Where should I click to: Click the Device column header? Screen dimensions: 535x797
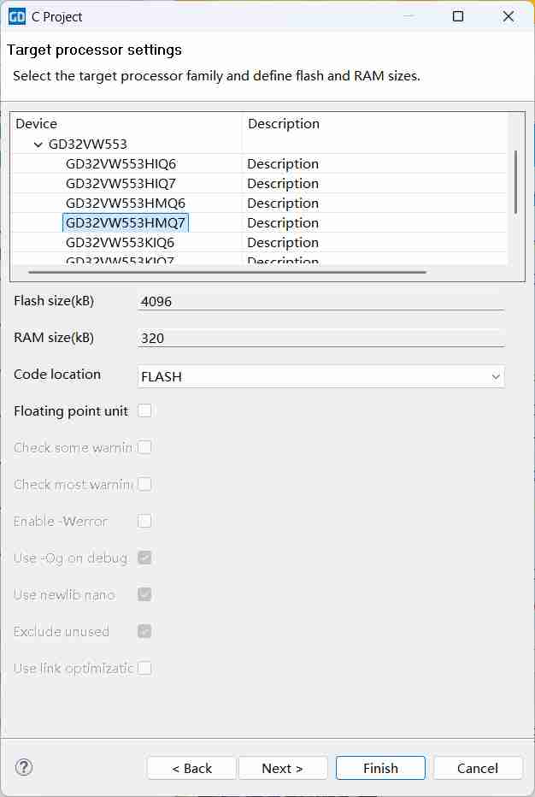coord(126,124)
